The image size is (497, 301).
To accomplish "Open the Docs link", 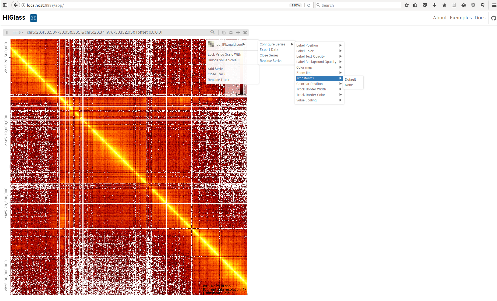I will click(480, 18).
